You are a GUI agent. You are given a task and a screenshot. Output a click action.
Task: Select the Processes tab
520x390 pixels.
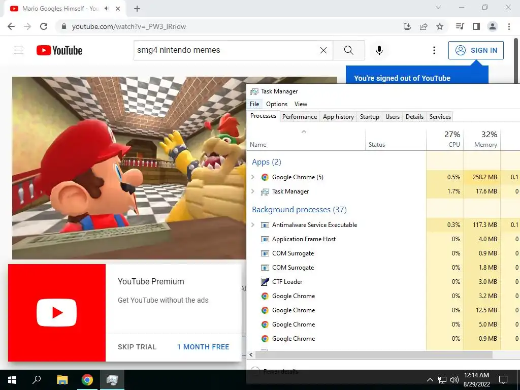point(264,116)
